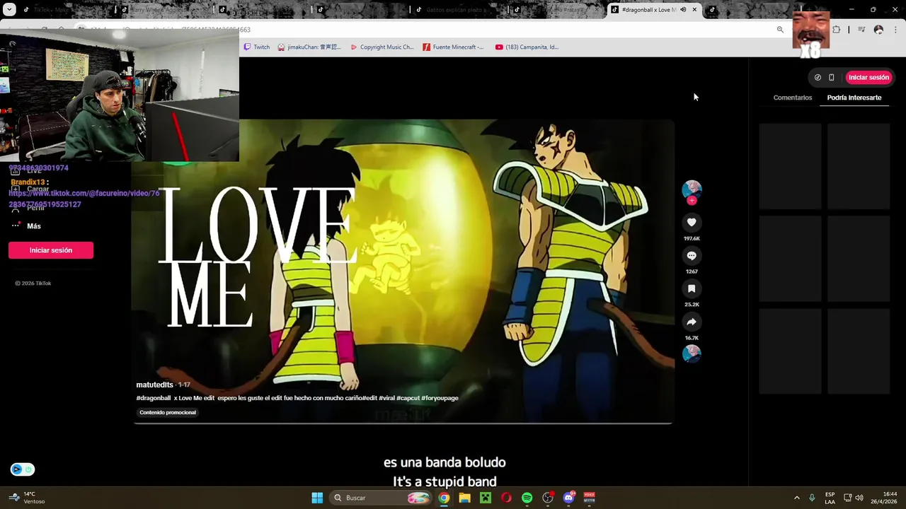This screenshot has height=509, width=906.
Task: Close the dragonball x Love Me tab
Action: click(x=694, y=10)
